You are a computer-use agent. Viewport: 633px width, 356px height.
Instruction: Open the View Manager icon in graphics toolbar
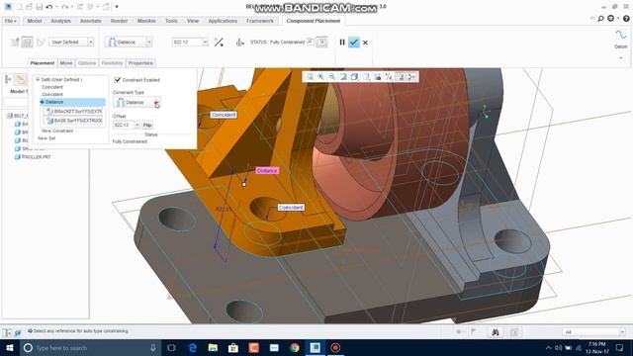click(378, 77)
